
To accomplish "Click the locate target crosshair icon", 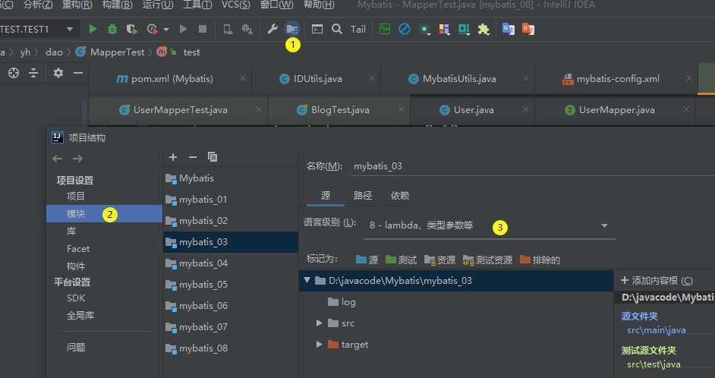I will pos(14,73).
